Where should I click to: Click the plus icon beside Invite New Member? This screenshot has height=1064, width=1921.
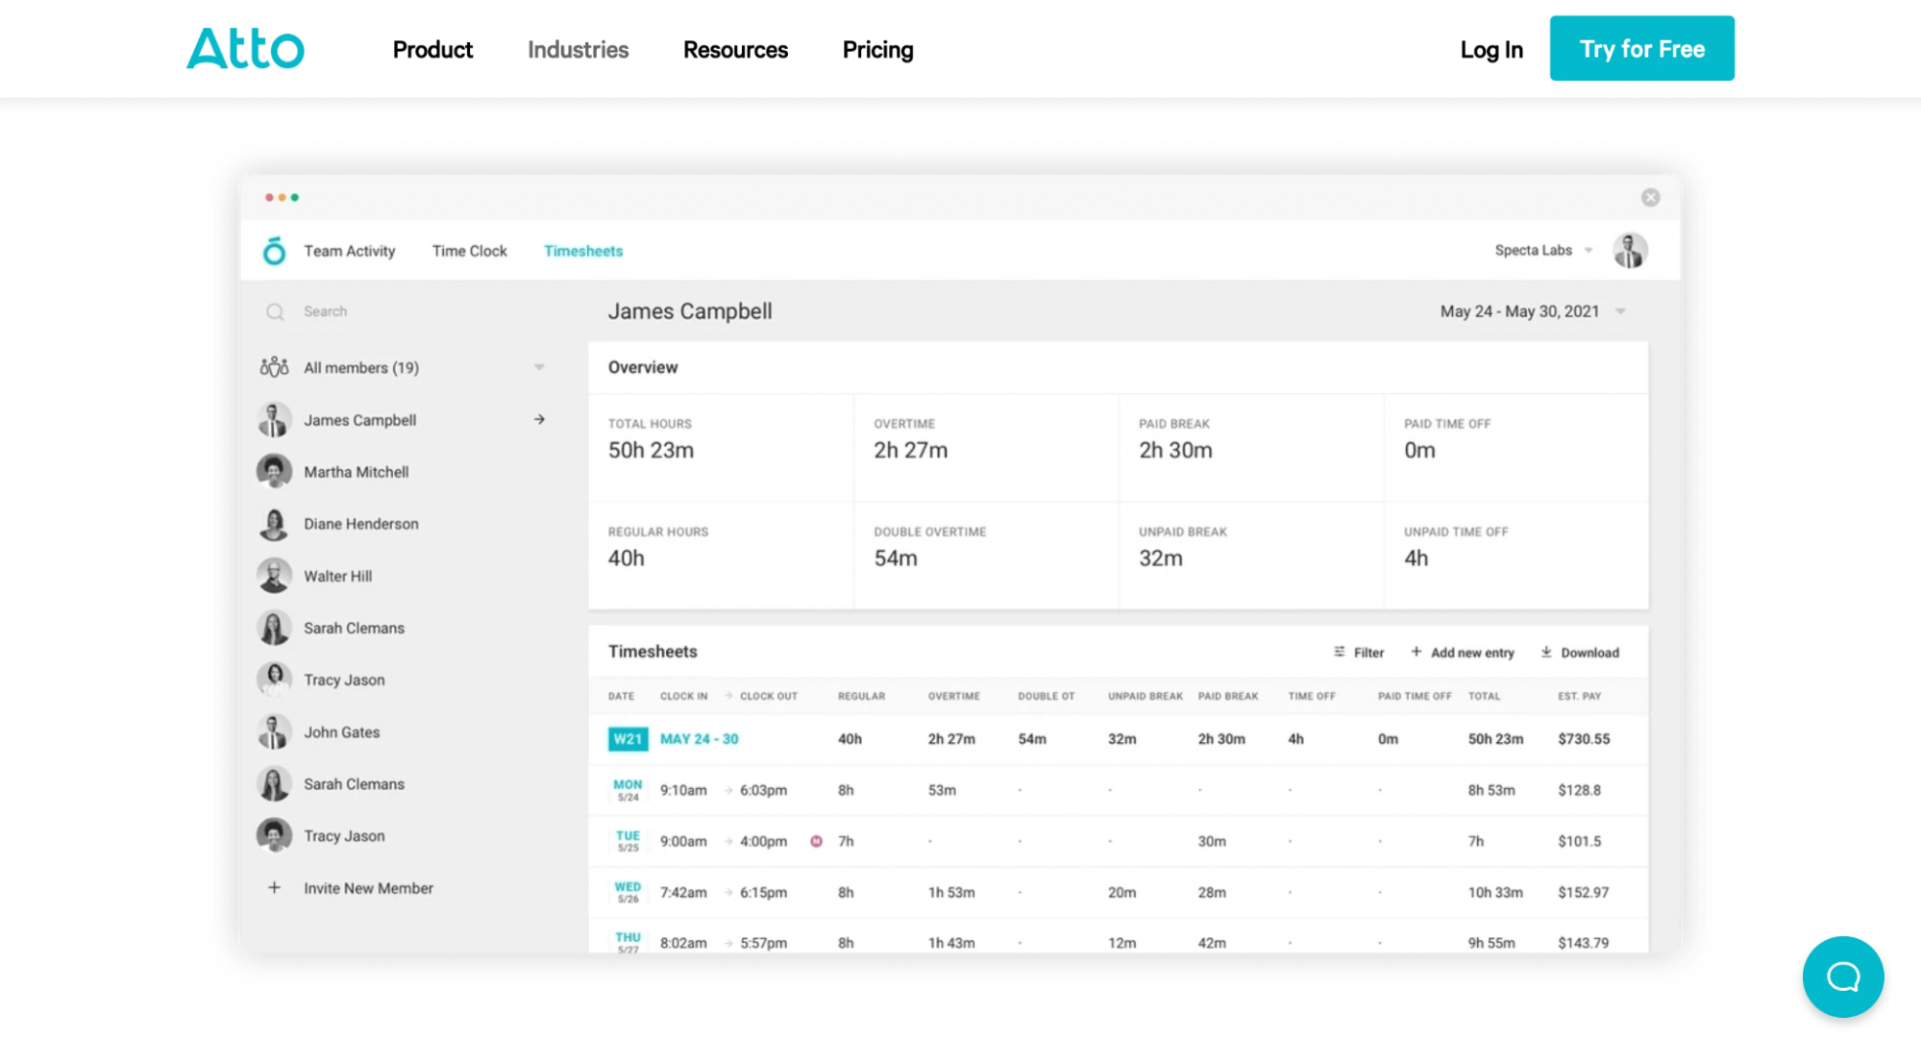click(x=275, y=887)
